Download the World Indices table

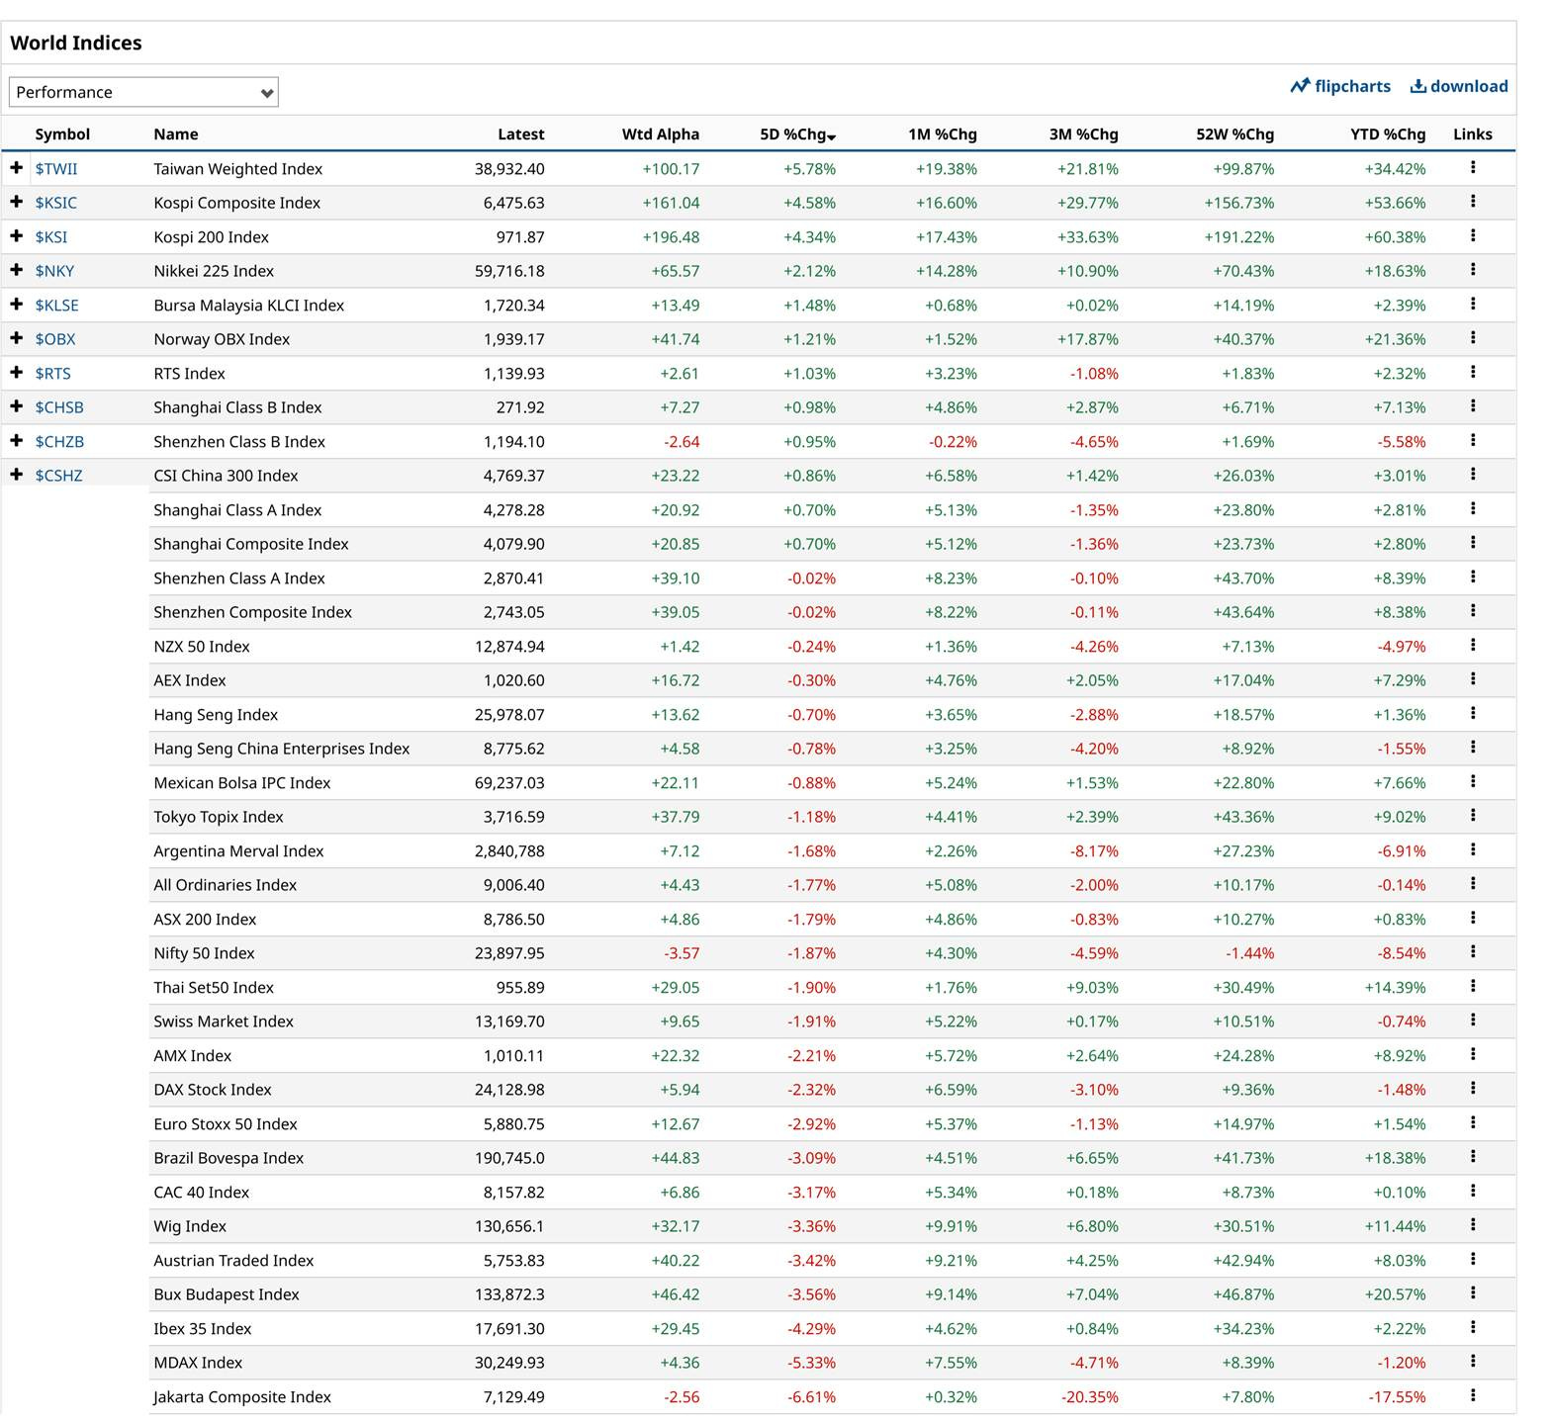coord(1459,86)
